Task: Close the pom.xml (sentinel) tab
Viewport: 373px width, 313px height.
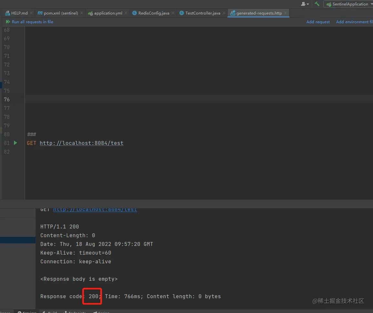Action: pyautogui.click(x=82, y=13)
